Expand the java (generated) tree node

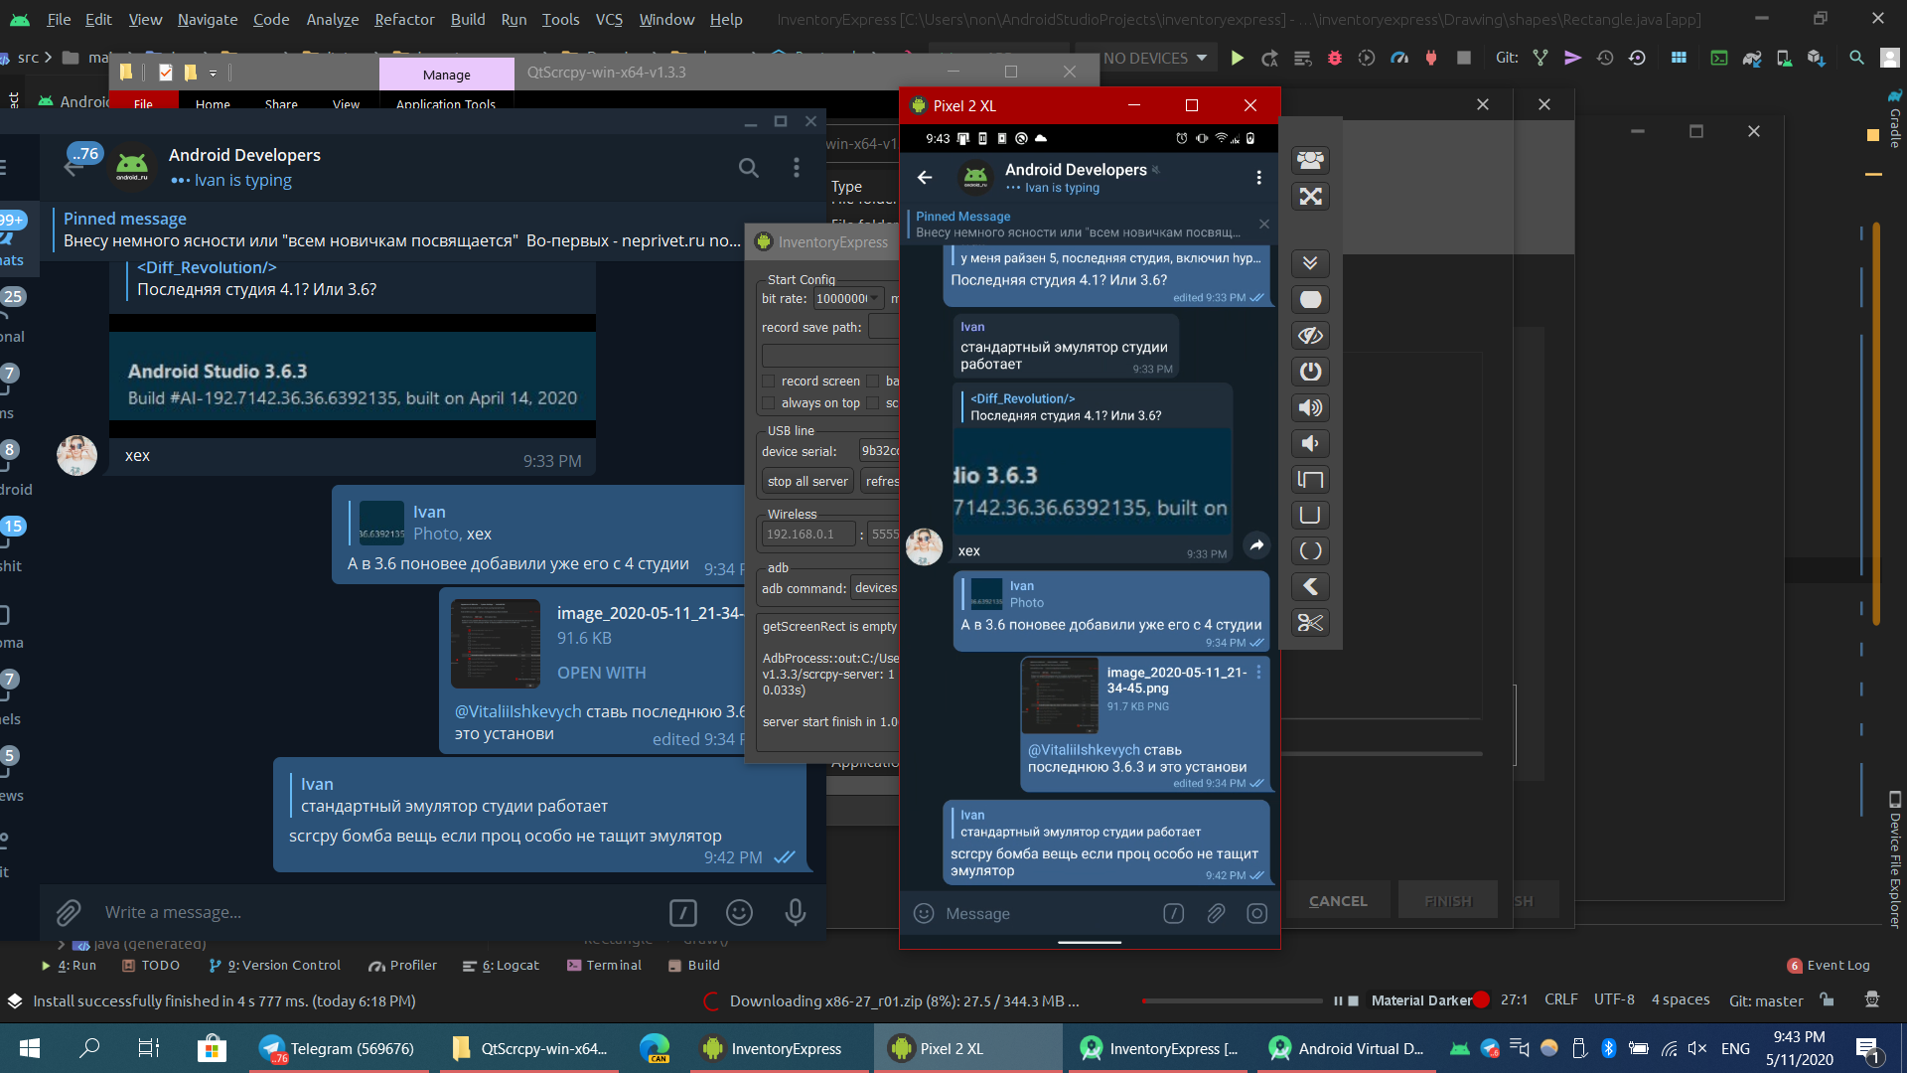(x=62, y=944)
